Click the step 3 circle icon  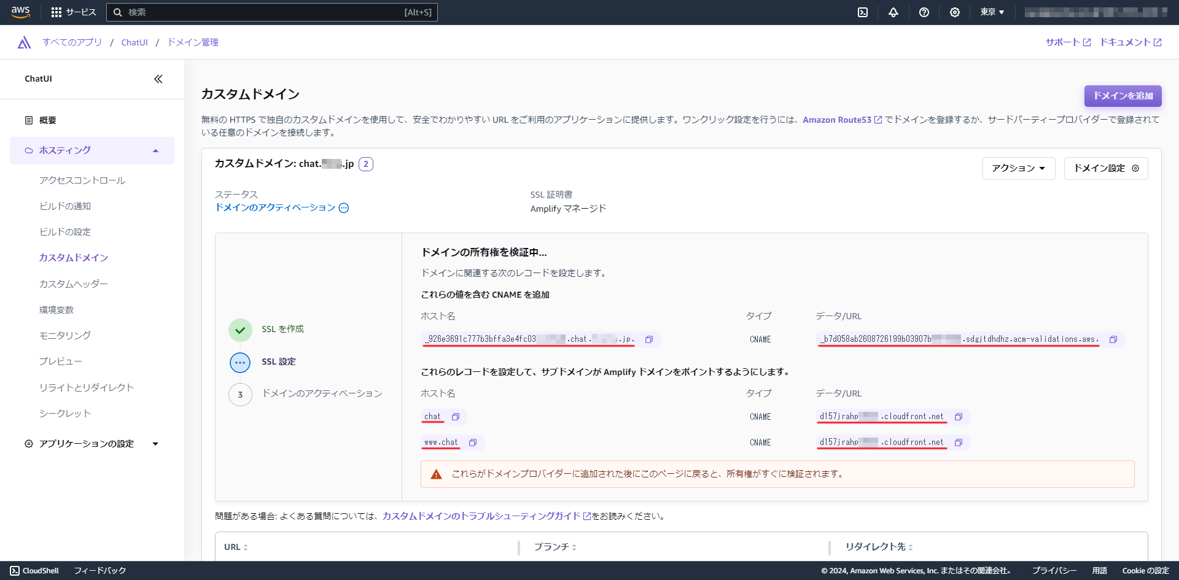[240, 395]
